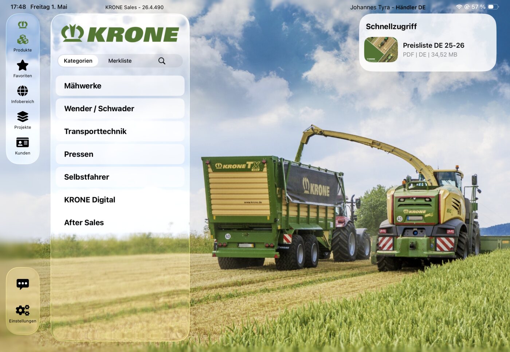The width and height of the screenshot is (510, 352).
Task: Click the search magnifier icon
Action: coord(162,61)
